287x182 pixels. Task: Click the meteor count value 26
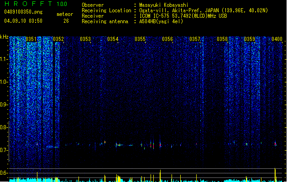(x=66, y=21)
